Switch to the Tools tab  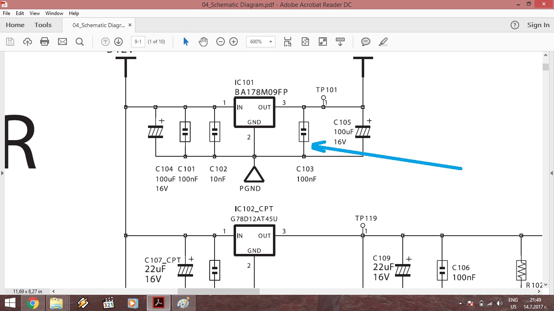[x=43, y=25]
